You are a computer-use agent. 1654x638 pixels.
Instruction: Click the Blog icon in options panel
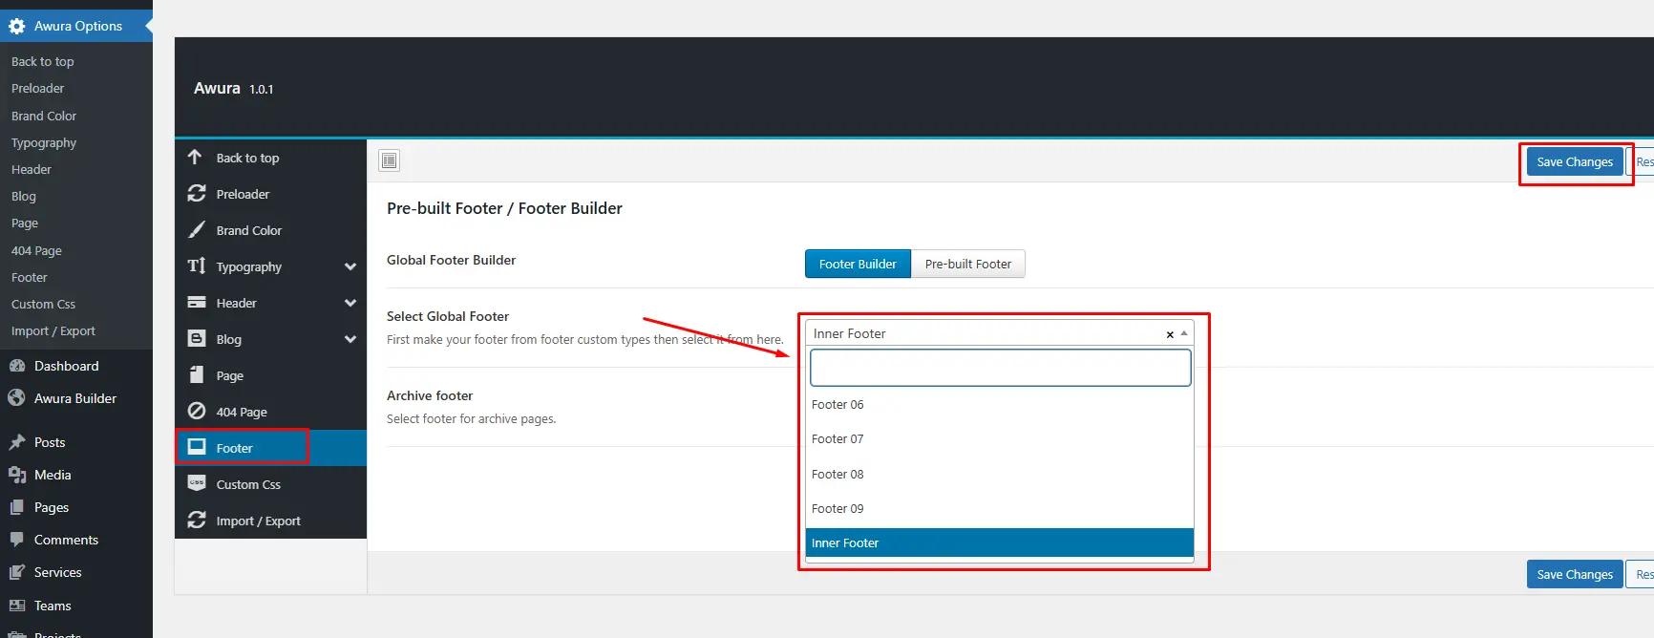197,338
